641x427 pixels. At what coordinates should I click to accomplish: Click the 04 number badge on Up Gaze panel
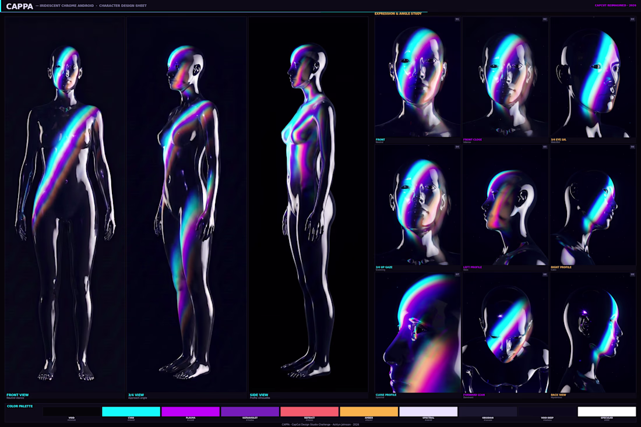[x=457, y=147]
